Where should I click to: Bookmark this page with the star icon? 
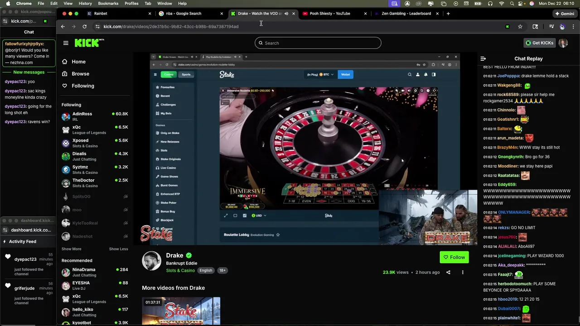520,27
